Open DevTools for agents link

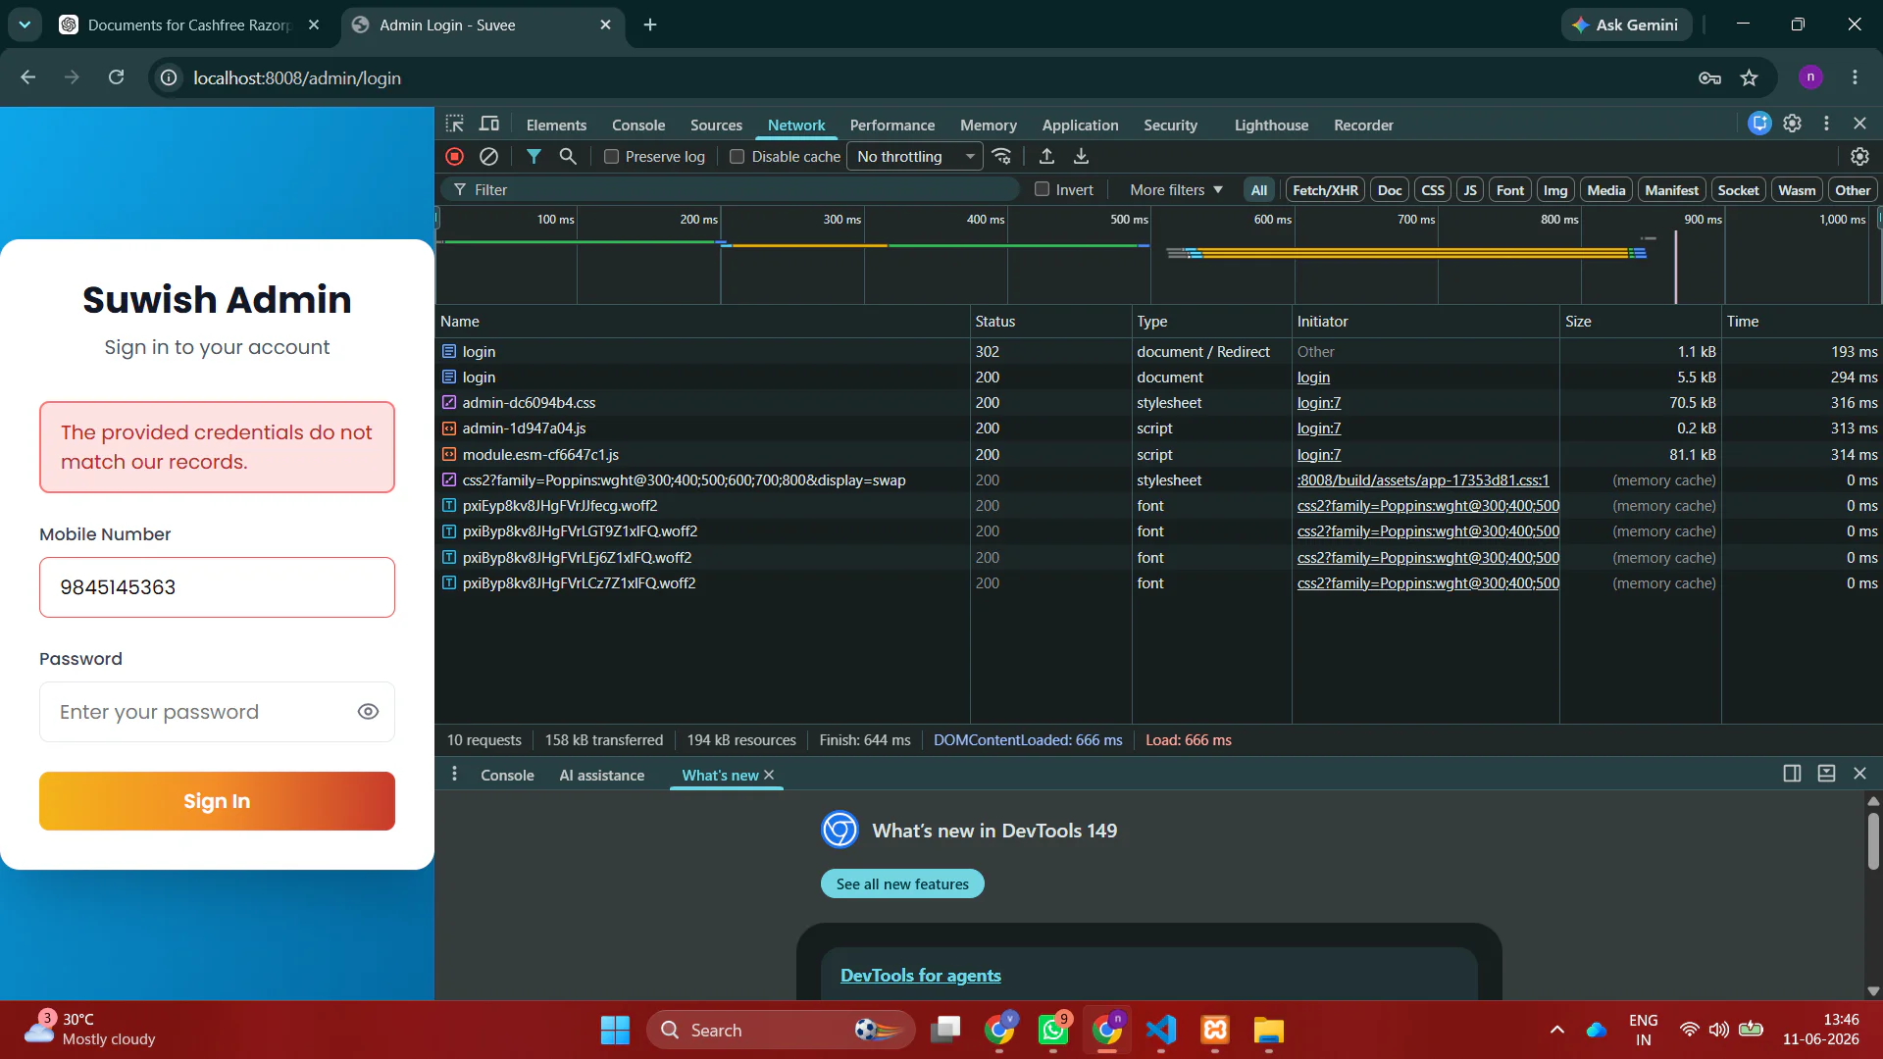[920, 976]
